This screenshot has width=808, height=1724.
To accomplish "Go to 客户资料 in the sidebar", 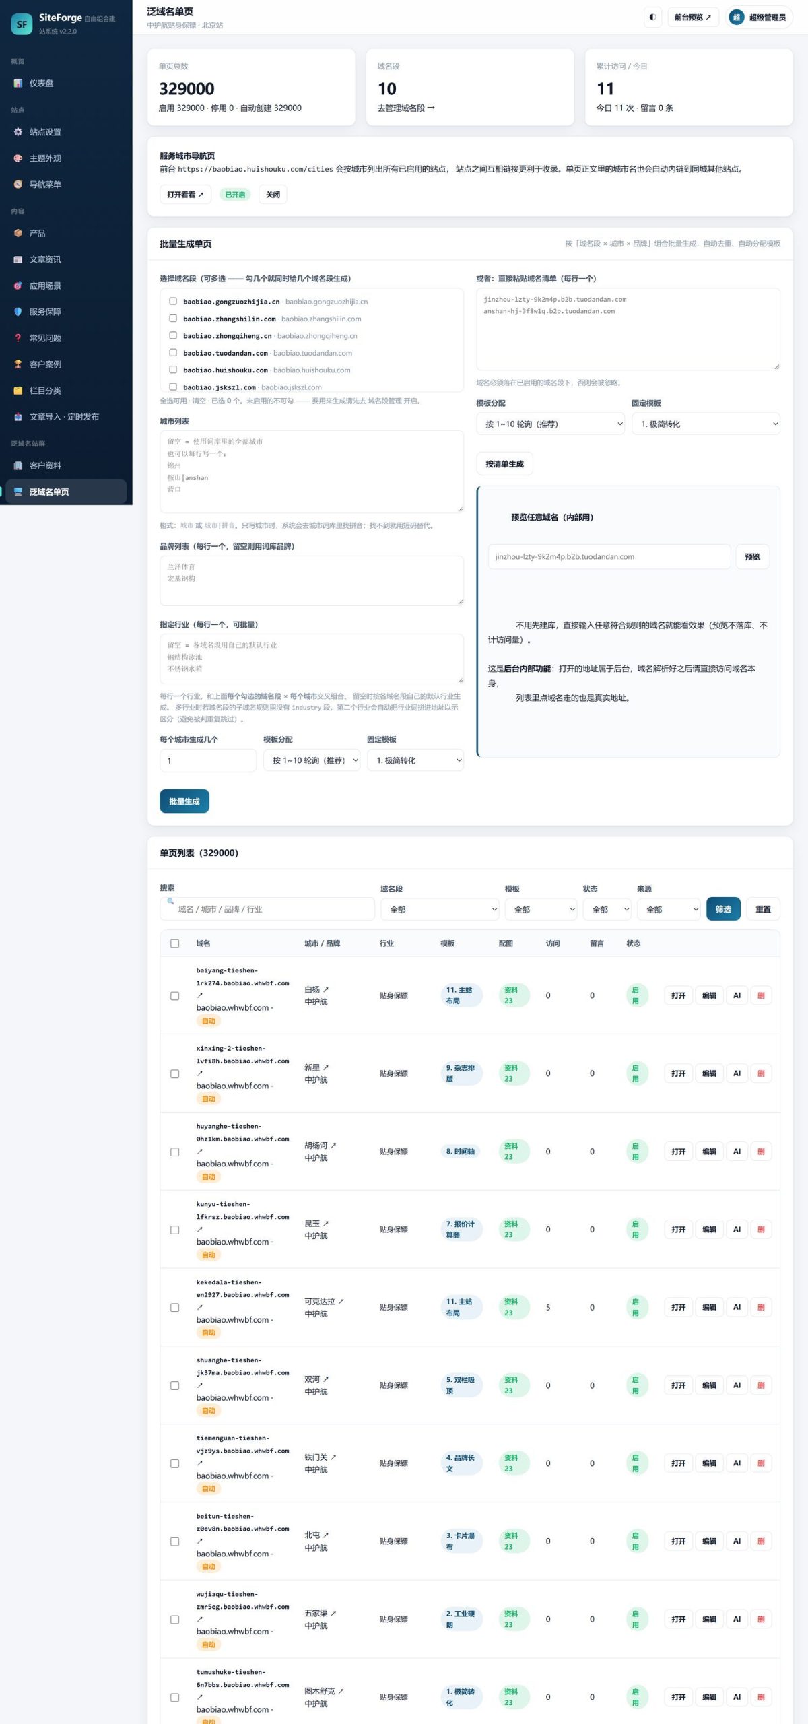I will pyautogui.click(x=66, y=465).
